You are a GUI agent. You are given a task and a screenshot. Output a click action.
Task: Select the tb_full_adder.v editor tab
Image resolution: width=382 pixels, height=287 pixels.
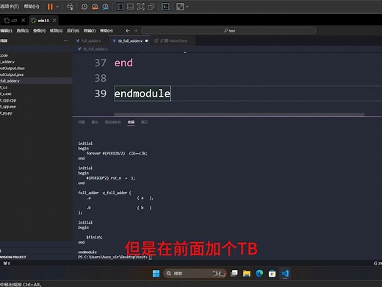pyautogui.click(x=130, y=40)
